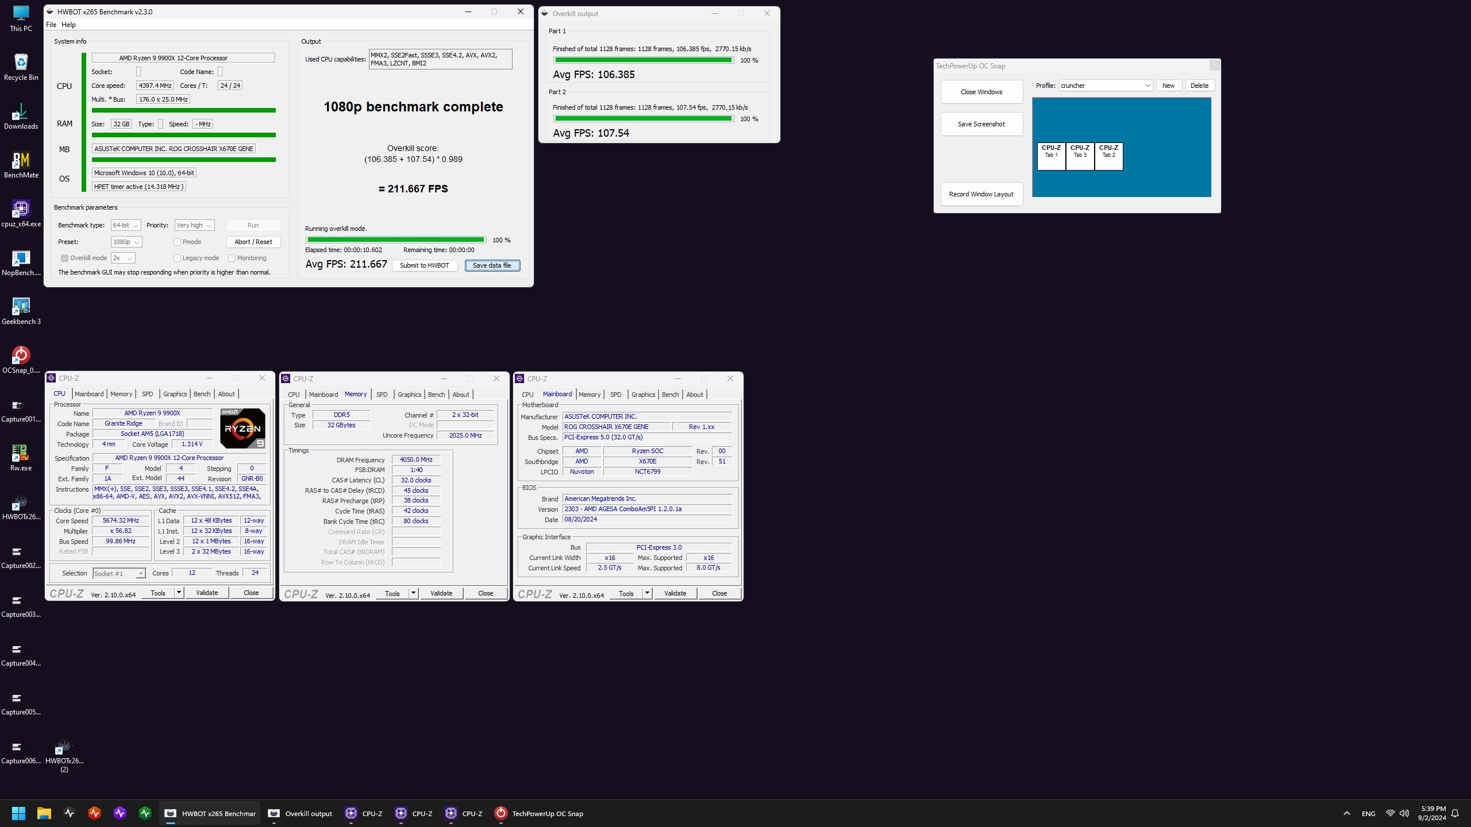The height and width of the screenshot is (827, 1471).
Task: Click Overkill Part 2 progress bar
Action: point(644,119)
